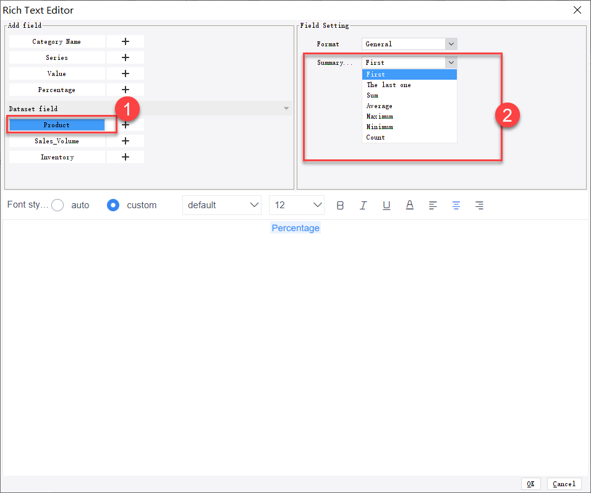591x493 pixels.
Task: Open the font color picker
Action: pos(410,205)
